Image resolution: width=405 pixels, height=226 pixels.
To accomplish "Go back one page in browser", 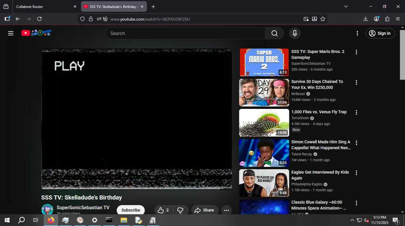I will 18,19.
